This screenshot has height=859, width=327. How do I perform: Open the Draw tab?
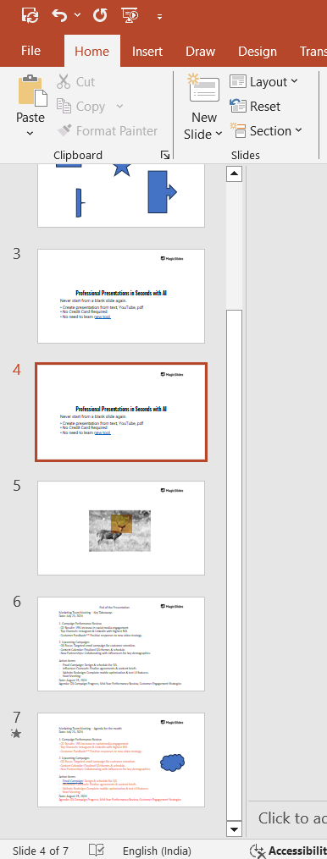200,52
